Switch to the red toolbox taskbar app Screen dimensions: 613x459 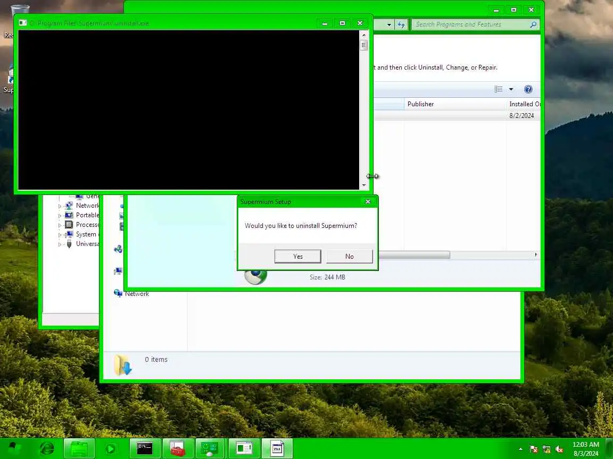click(x=178, y=448)
